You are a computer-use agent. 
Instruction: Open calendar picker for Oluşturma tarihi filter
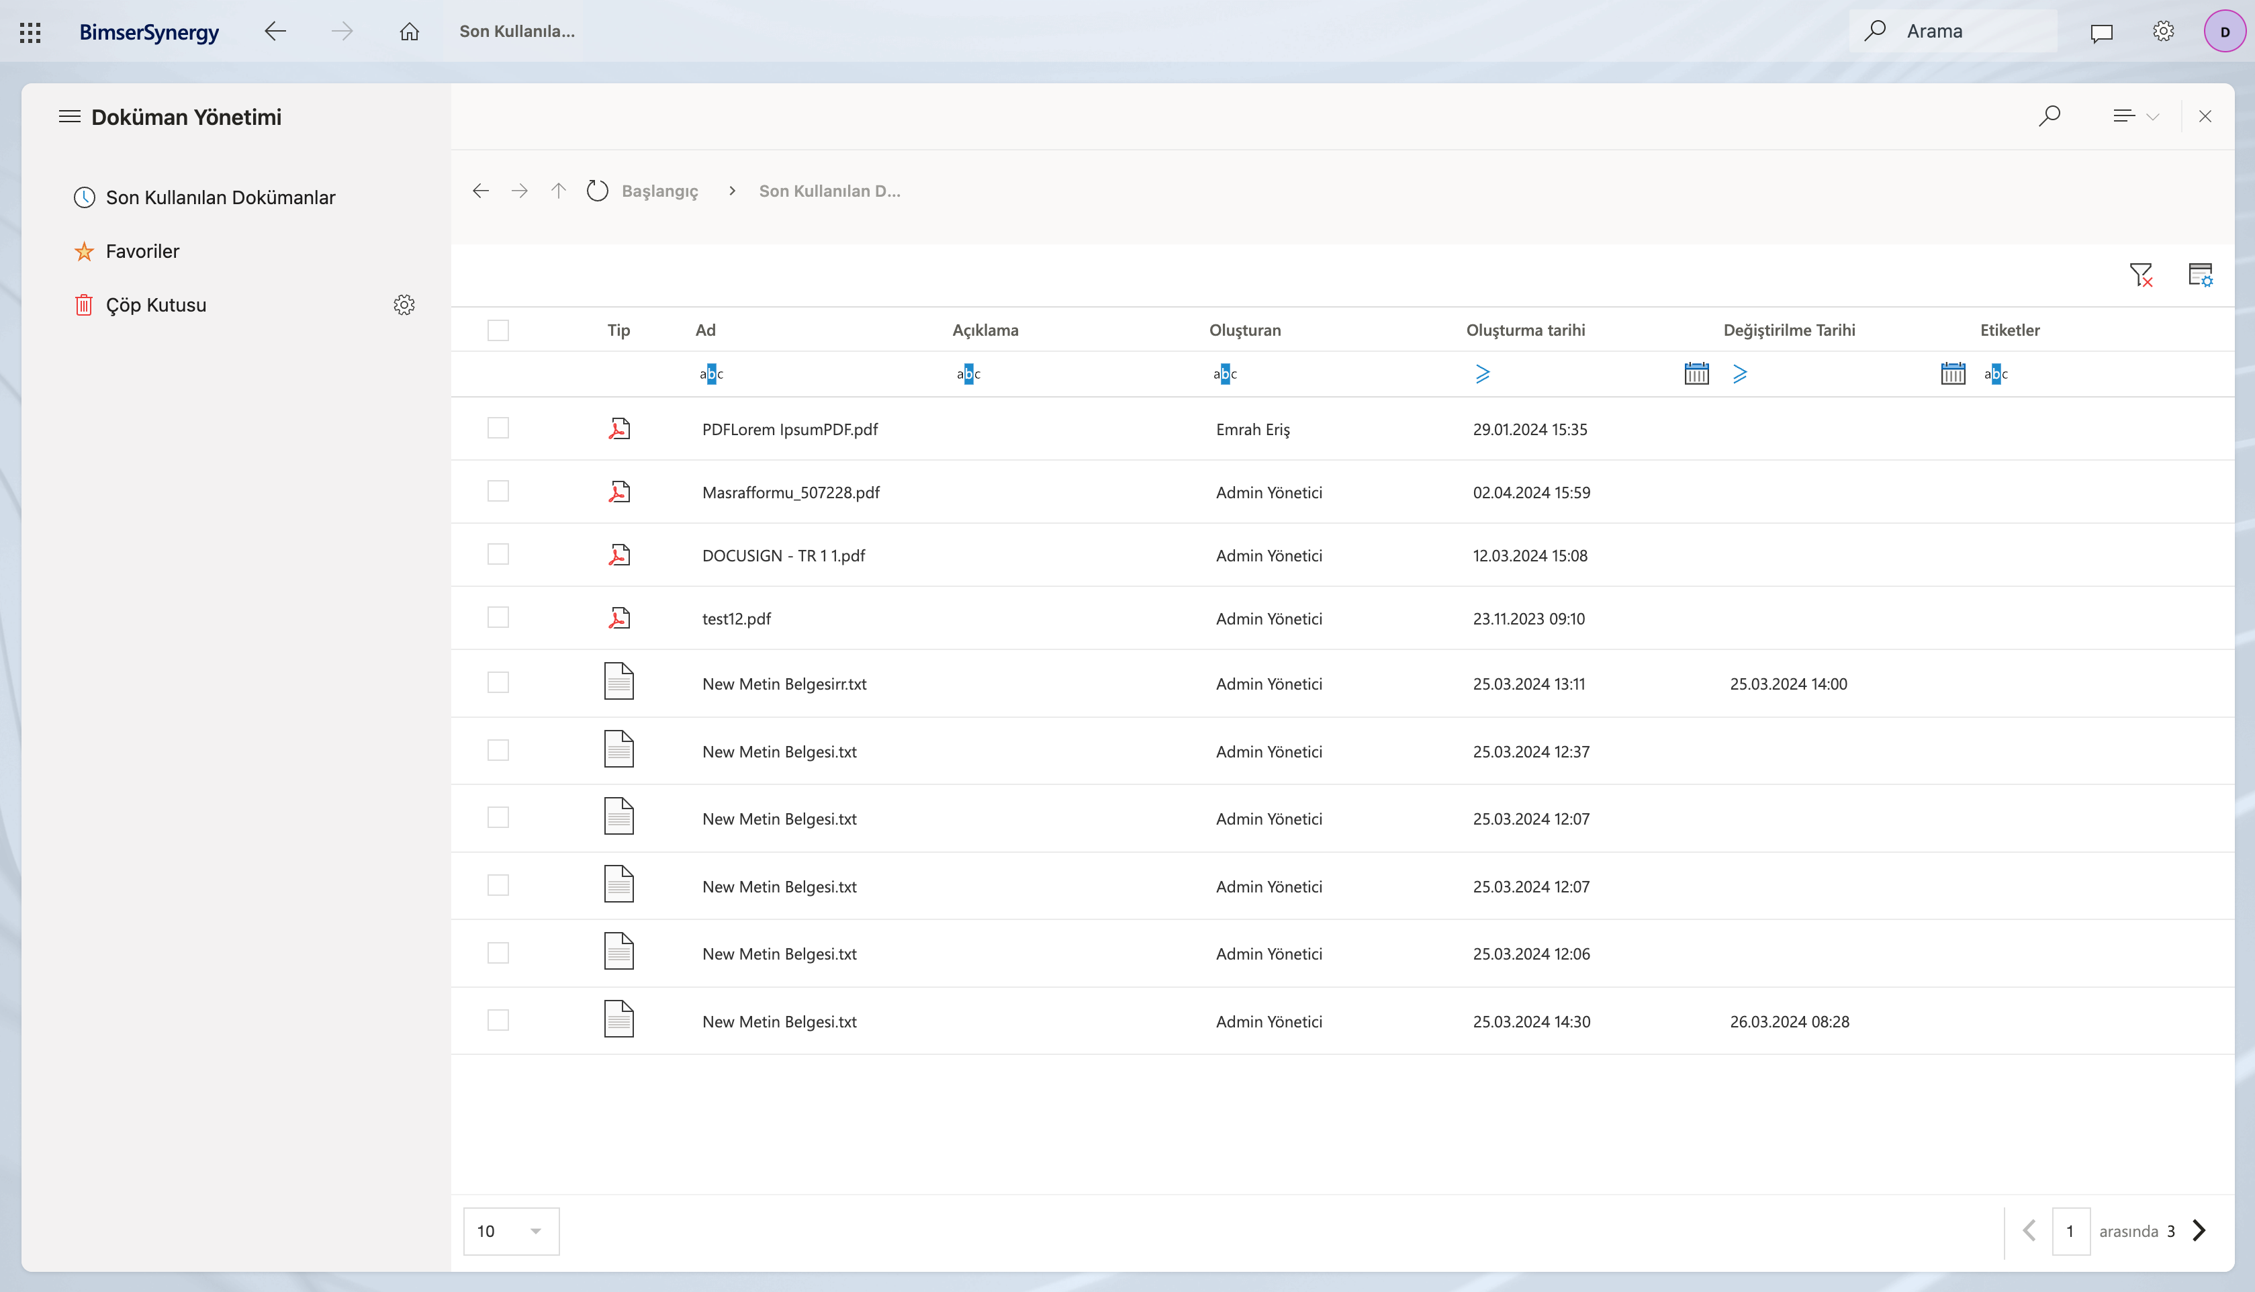pos(1696,373)
